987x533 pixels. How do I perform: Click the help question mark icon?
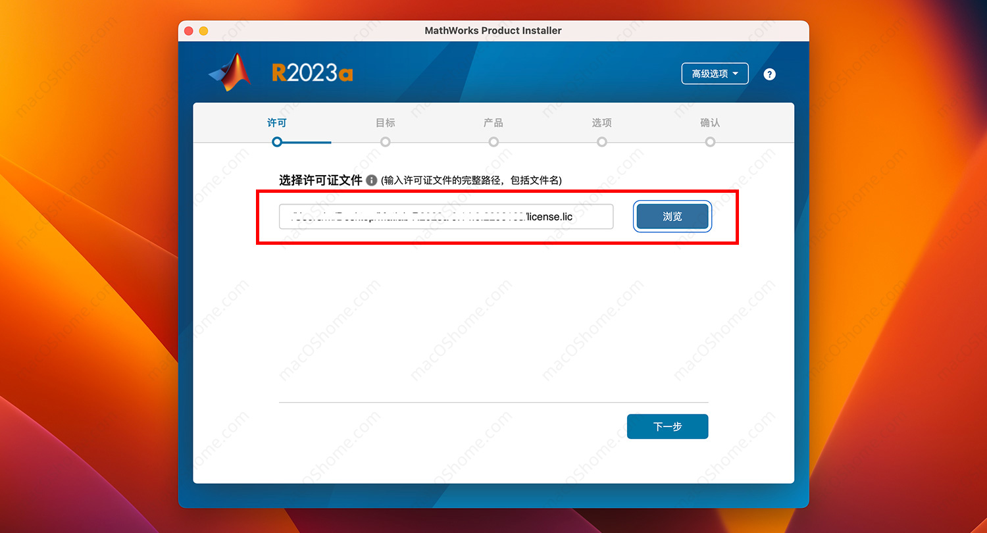pyautogui.click(x=769, y=74)
